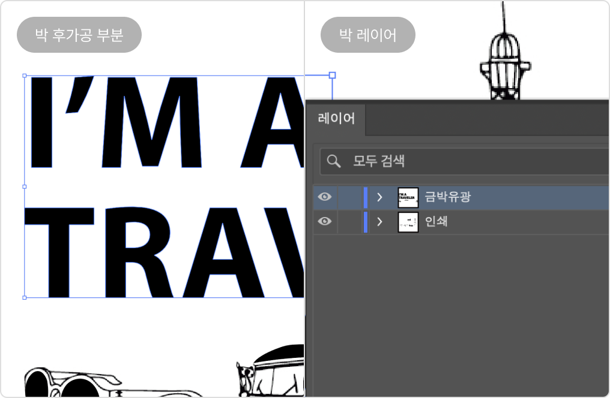This screenshot has height=398, width=610.
Task: Click the 박 후가공 부분 label
Action: click(x=79, y=35)
